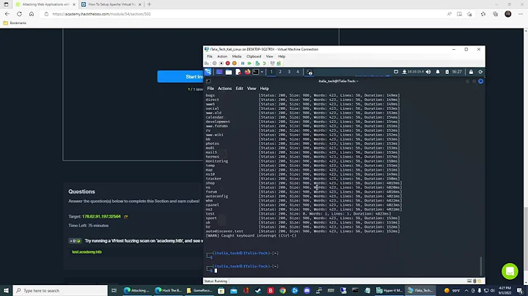
Task: Open Kali session power menu icon
Action: 480,72
